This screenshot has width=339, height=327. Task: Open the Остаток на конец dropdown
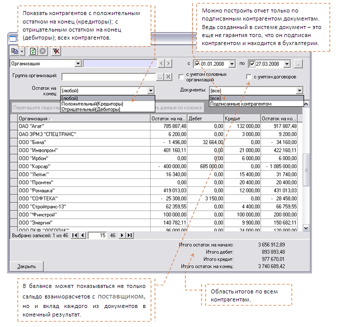[x=151, y=91]
